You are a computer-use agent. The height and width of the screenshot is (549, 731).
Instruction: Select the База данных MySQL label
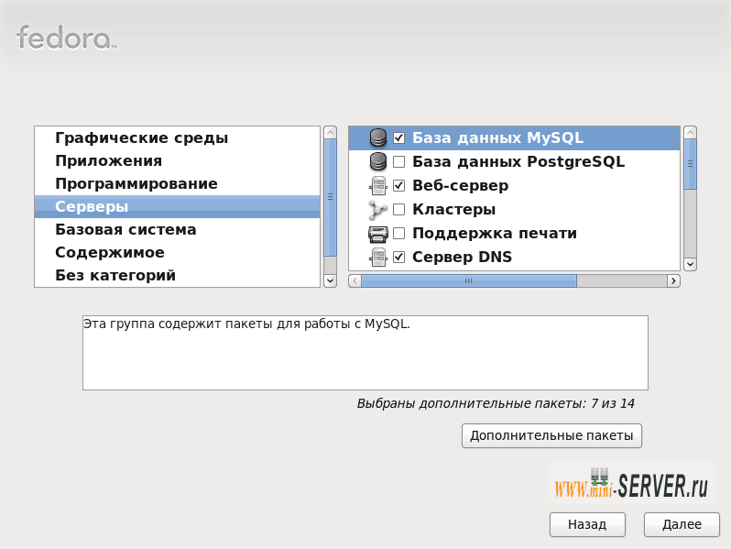click(498, 138)
